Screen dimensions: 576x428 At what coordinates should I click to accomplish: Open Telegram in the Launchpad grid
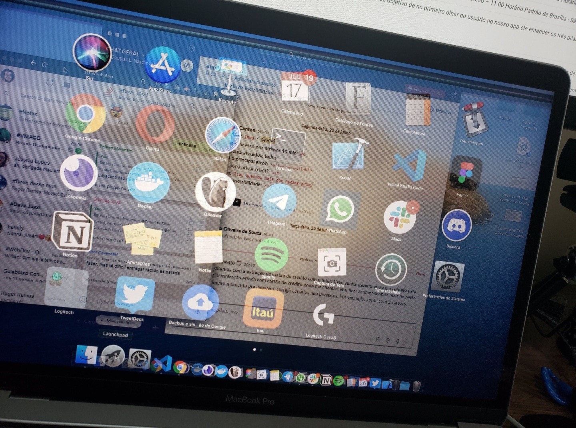tap(280, 201)
